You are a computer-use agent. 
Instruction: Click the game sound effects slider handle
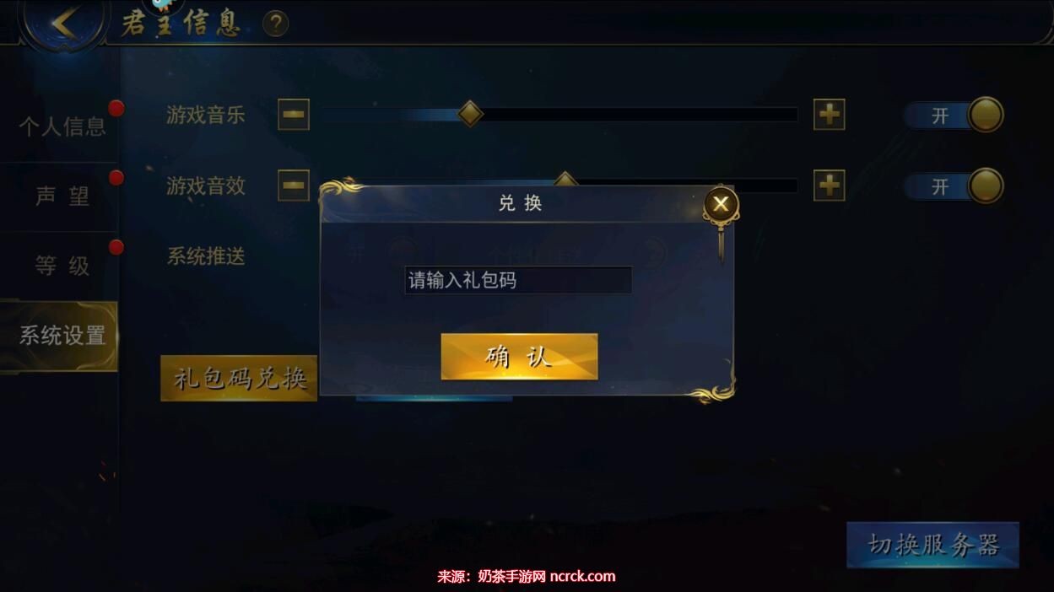click(565, 180)
